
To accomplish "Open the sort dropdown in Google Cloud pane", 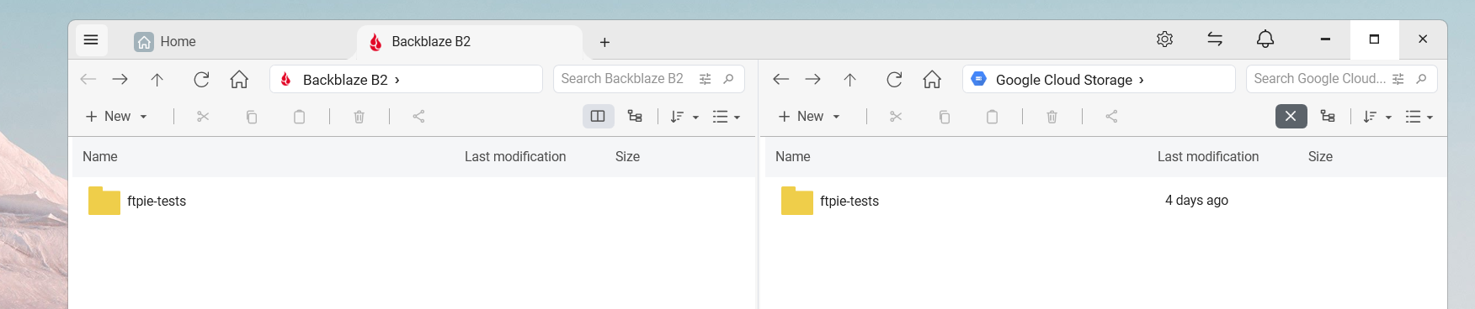I will (1377, 117).
